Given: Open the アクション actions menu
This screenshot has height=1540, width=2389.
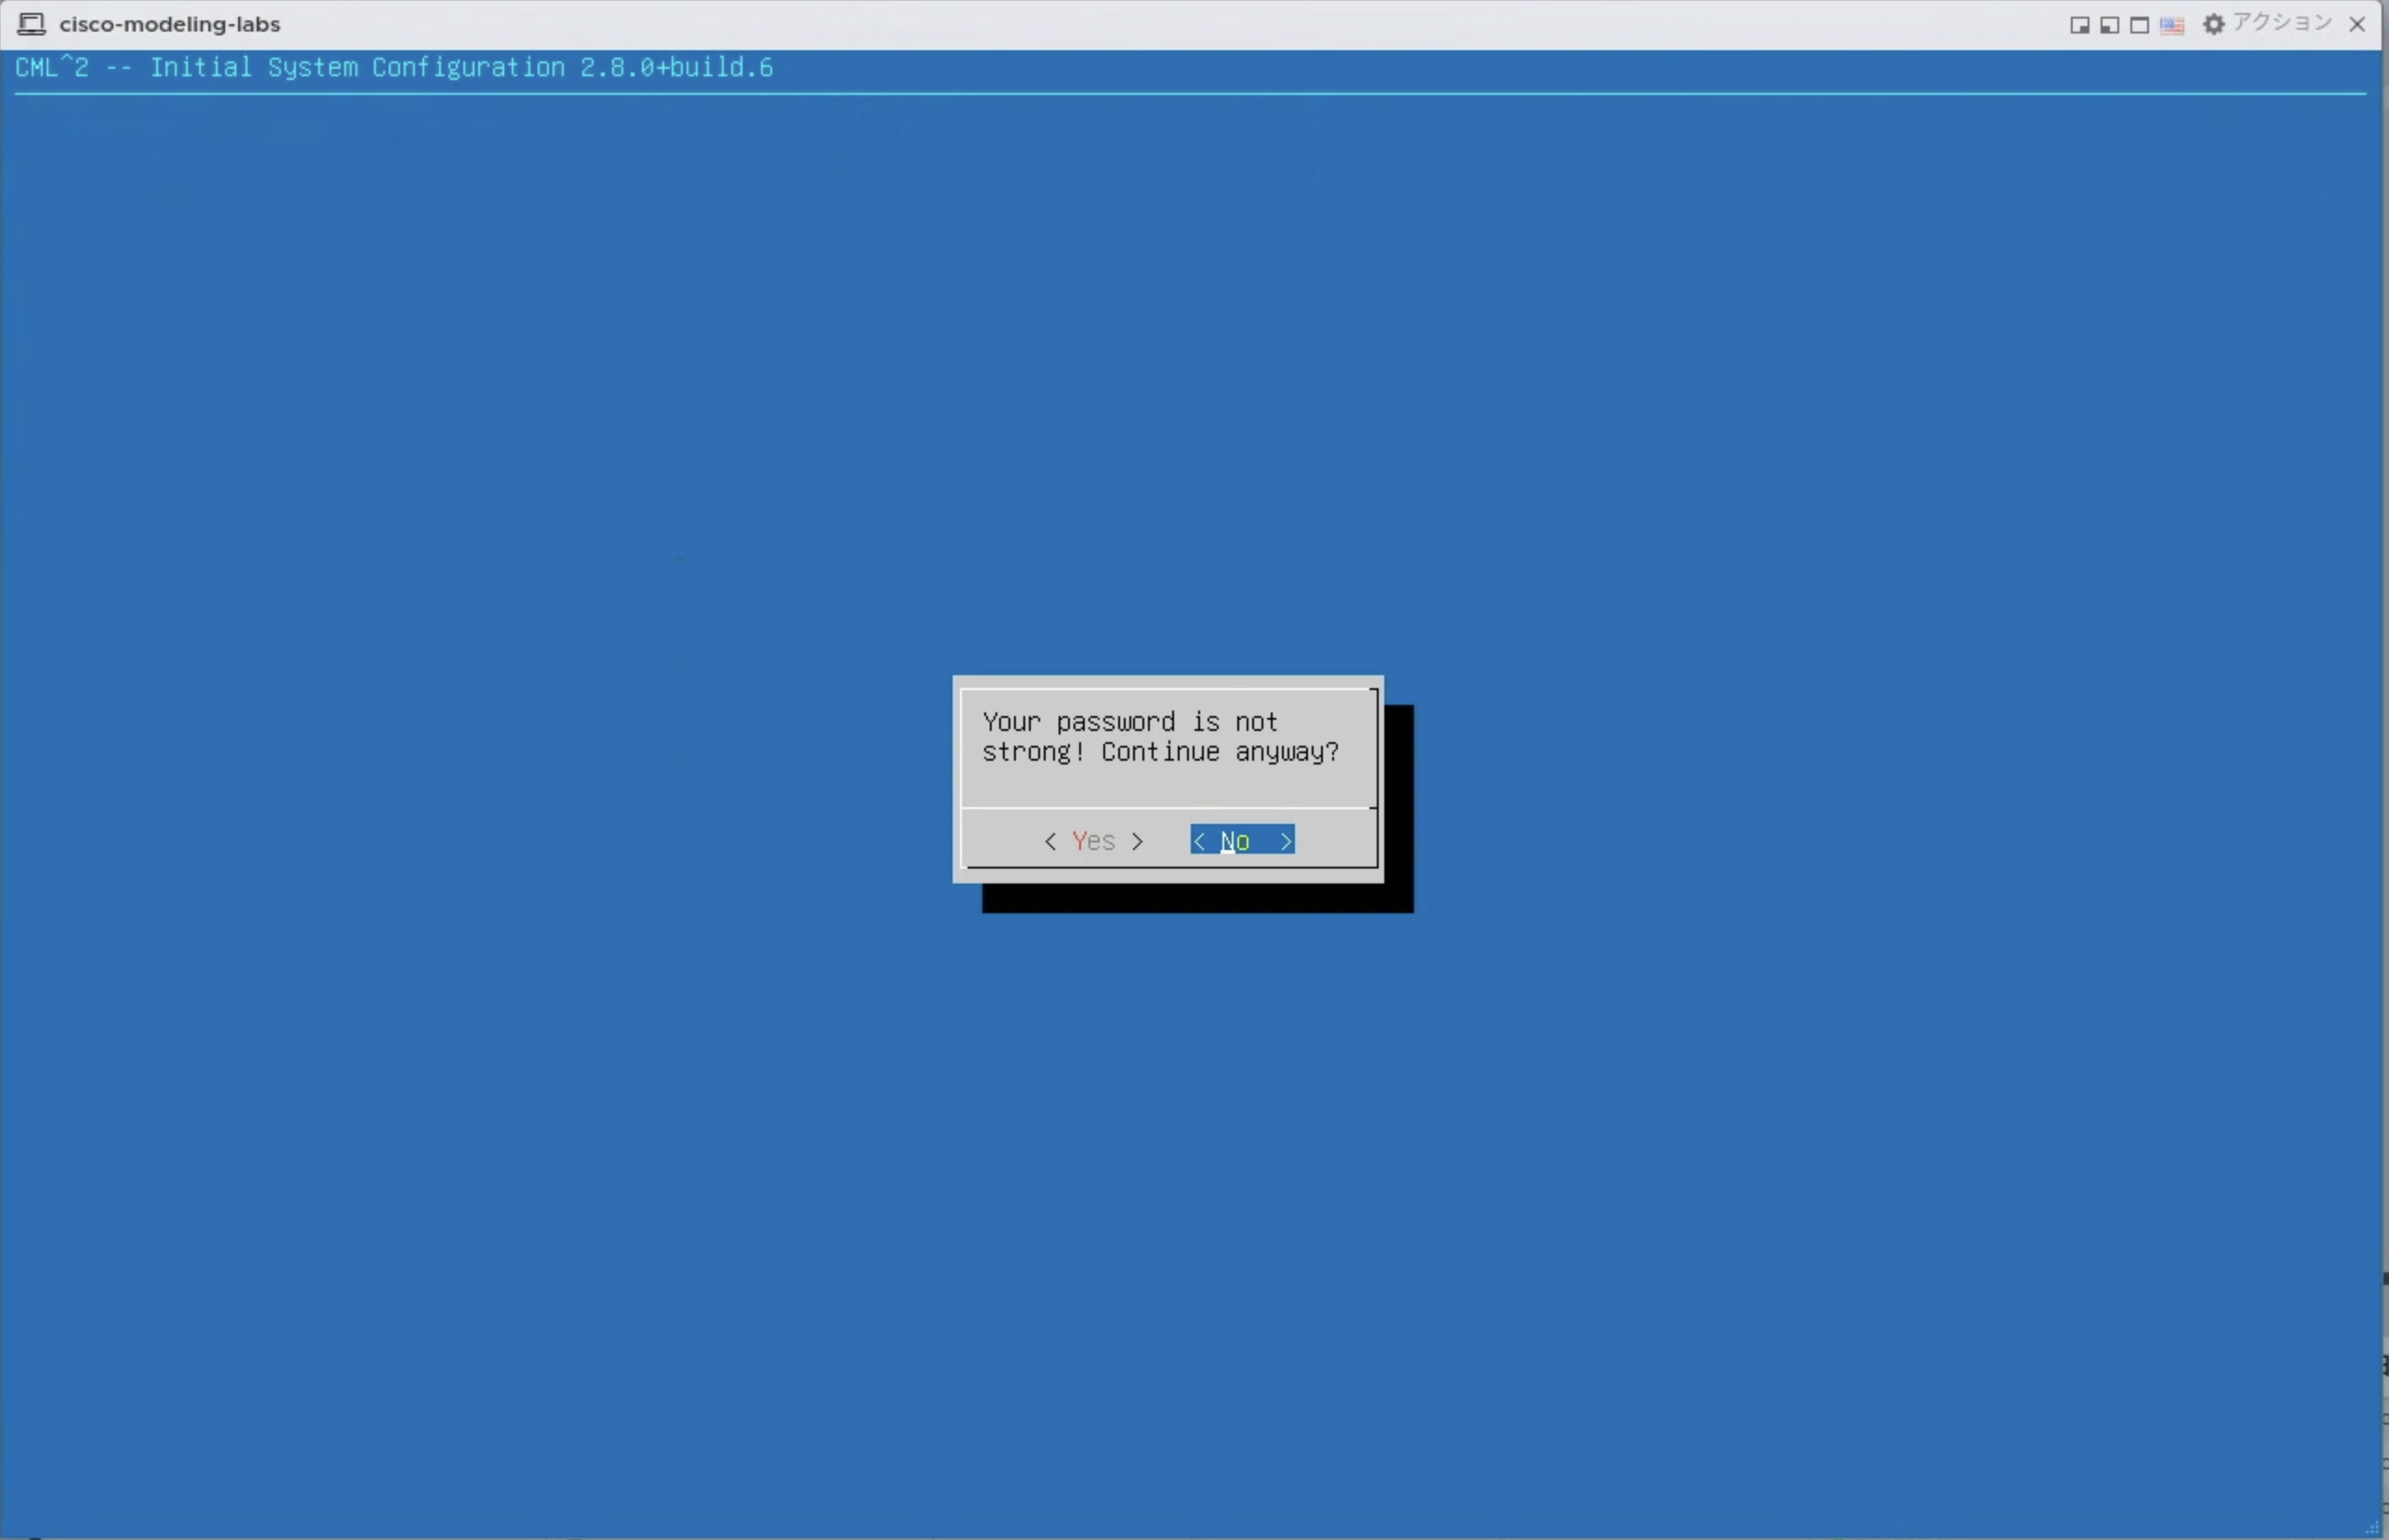Looking at the screenshot, I should pyautogui.click(x=2282, y=24).
